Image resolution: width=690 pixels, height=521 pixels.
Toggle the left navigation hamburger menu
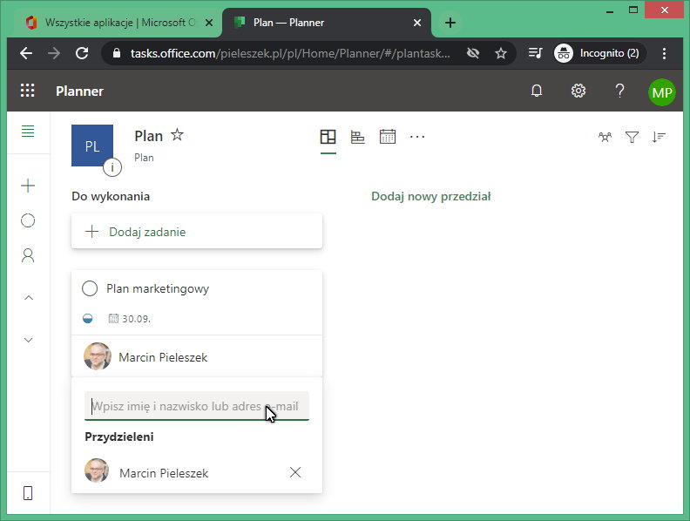point(28,132)
